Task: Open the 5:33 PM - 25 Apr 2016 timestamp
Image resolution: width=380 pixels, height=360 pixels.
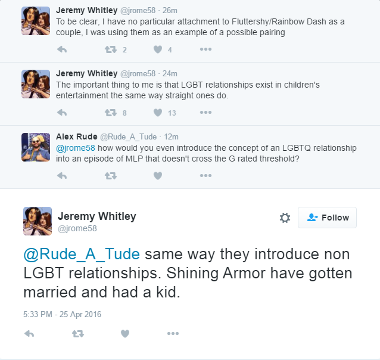Action: (x=63, y=314)
